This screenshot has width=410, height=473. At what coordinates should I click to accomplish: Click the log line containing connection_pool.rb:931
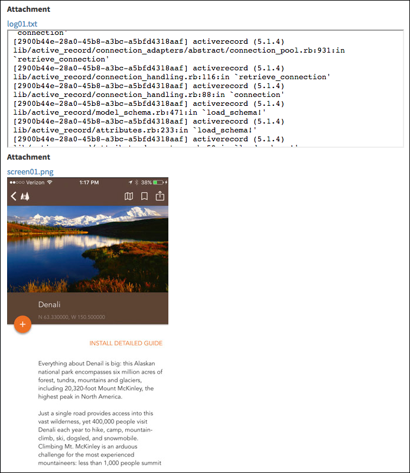click(x=179, y=50)
